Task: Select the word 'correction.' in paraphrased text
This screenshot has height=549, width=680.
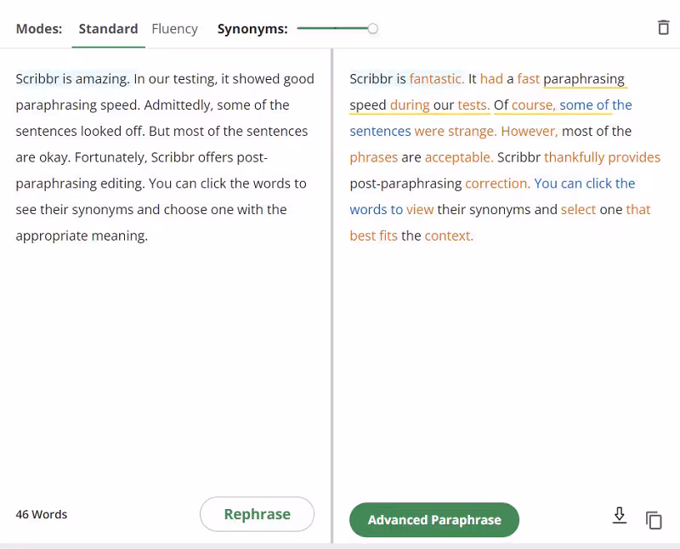Action: pyautogui.click(x=497, y=184)
